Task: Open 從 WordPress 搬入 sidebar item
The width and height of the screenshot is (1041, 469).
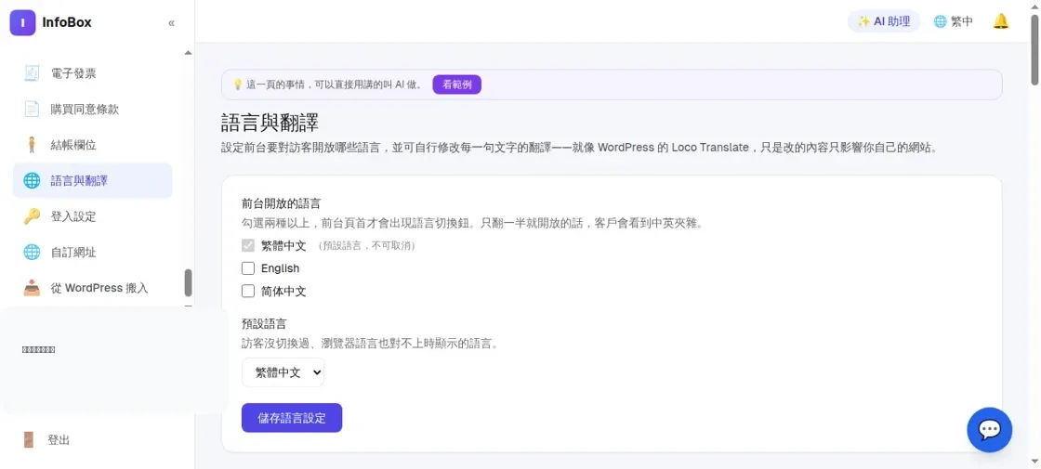Action: tap(92, 288)
